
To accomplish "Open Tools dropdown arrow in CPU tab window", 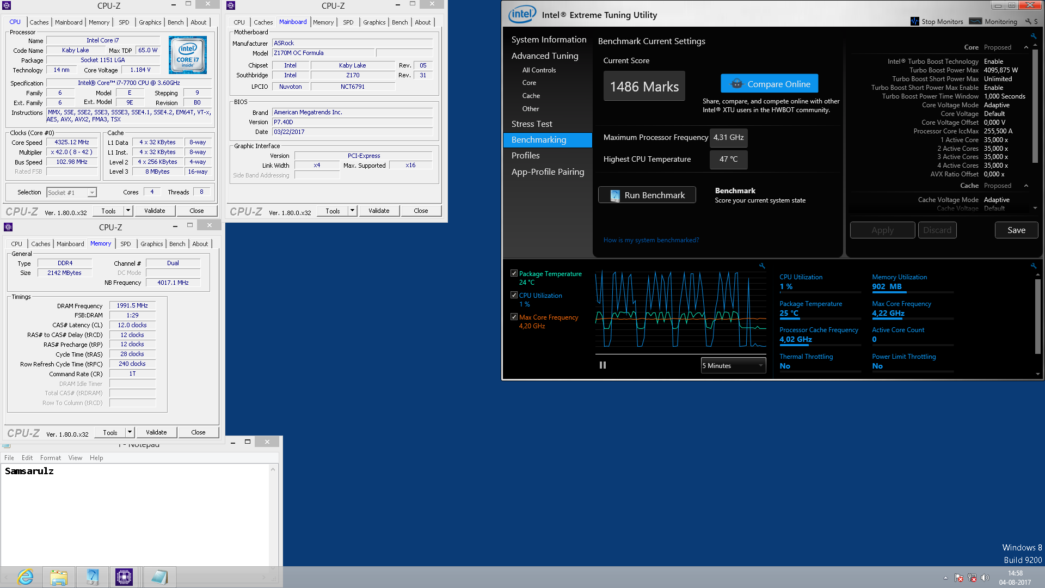I will coord(128,211).
